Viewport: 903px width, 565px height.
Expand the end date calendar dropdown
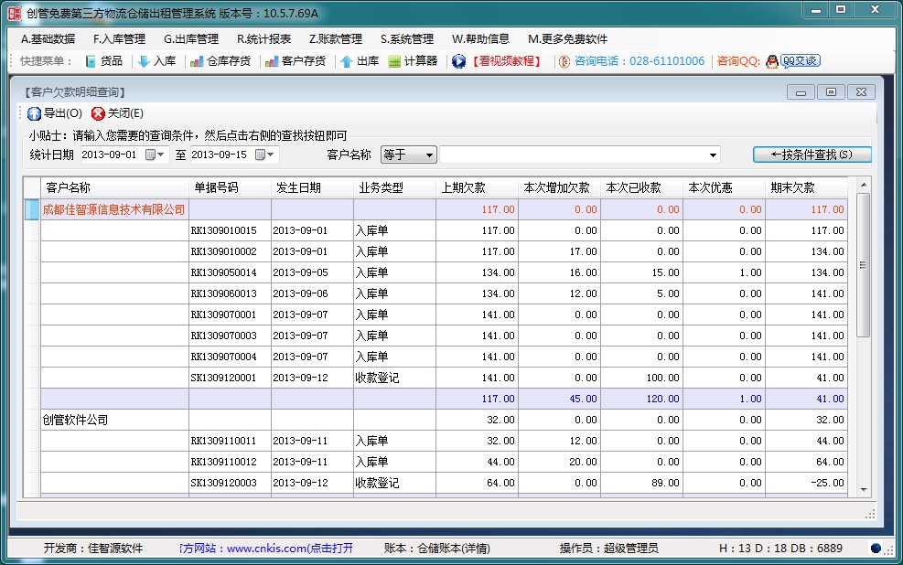click(x=266, y=155)
